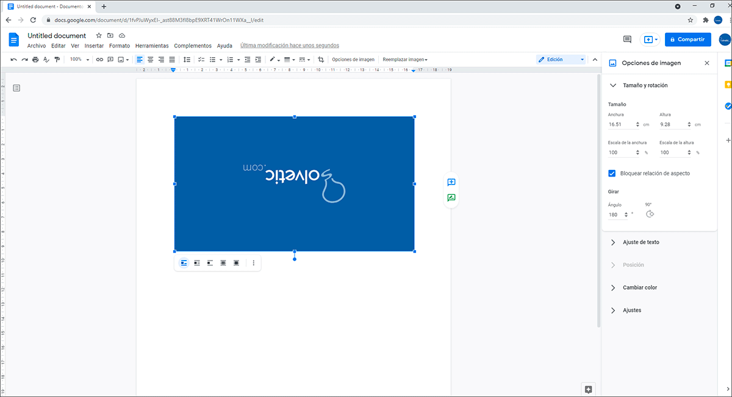Decrease indent of the paragraph
Image resolution: width=732 pixels, height=397 pixels.
248,60
